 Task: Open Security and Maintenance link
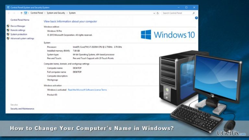pyautogui.click(x=22, y=109)
